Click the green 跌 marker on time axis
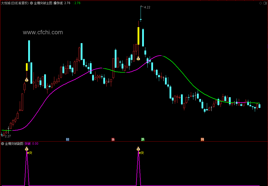Viewport: 268px width, 186px height. 143,140
